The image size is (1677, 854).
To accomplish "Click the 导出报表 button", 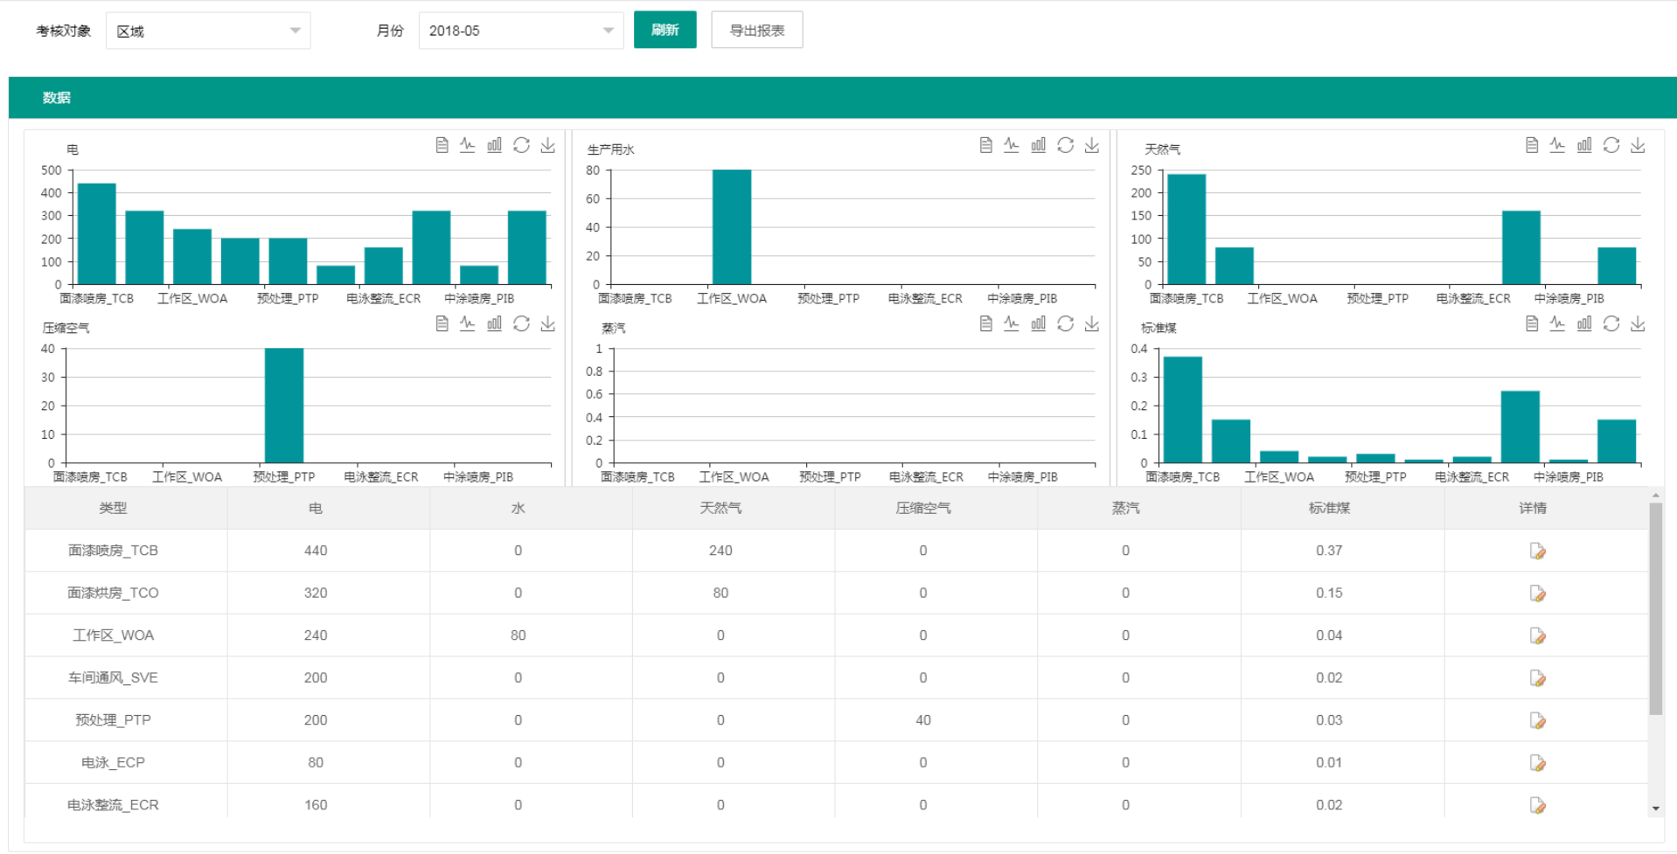I will [x=756, y=31].
